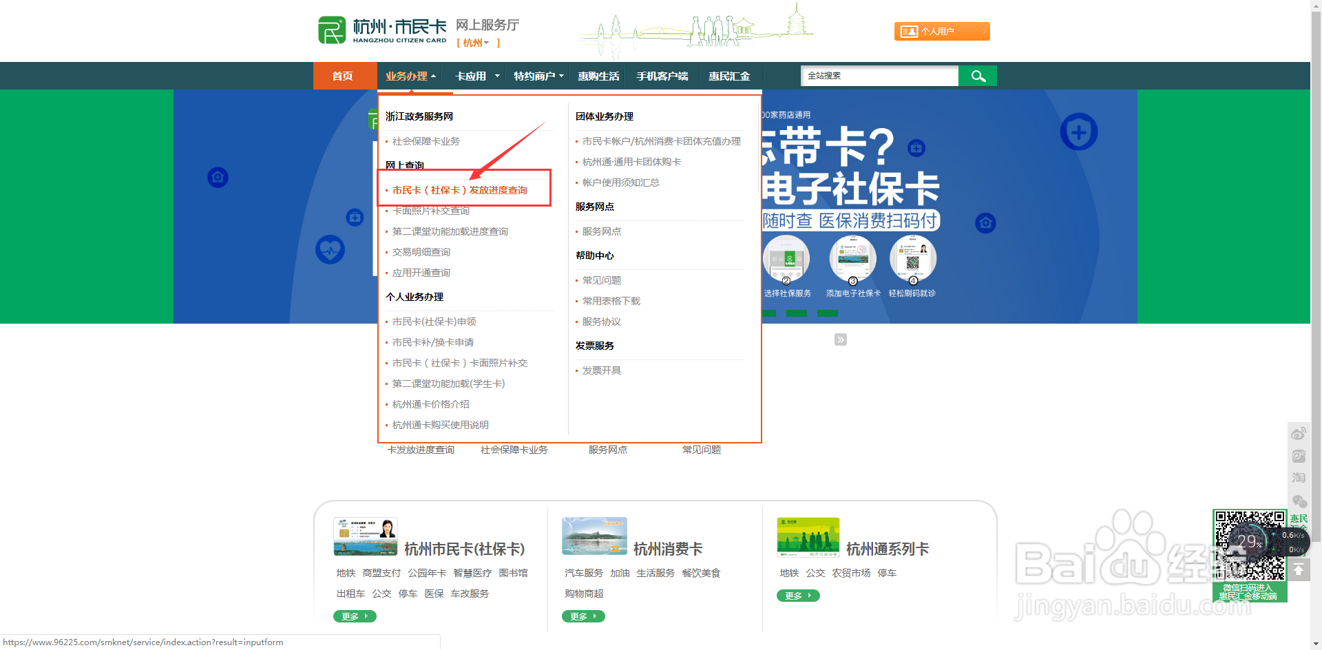1322x650 pixels.
Task: Expand the 卡应用 menu
Action: click(476, 76)
